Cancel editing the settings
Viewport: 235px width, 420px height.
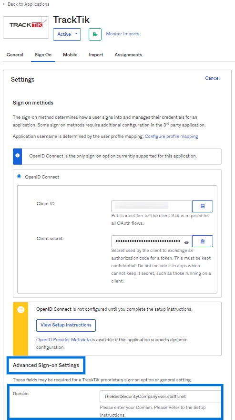click(212, 78)
